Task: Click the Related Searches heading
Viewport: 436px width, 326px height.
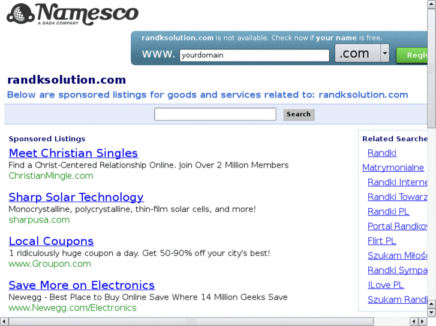Action: [x=395, y=139]
